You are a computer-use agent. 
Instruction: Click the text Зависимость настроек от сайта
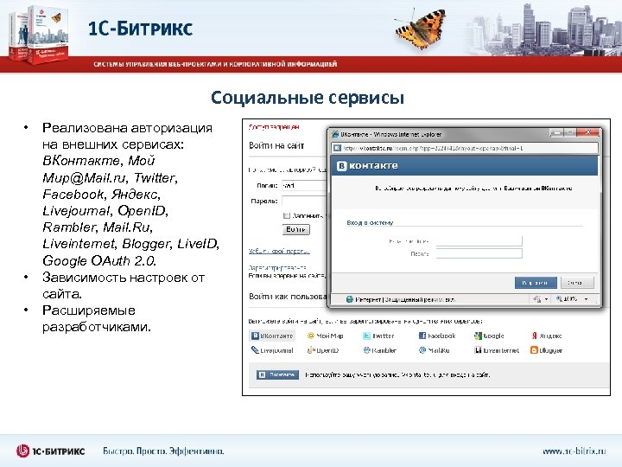point(124,285)
